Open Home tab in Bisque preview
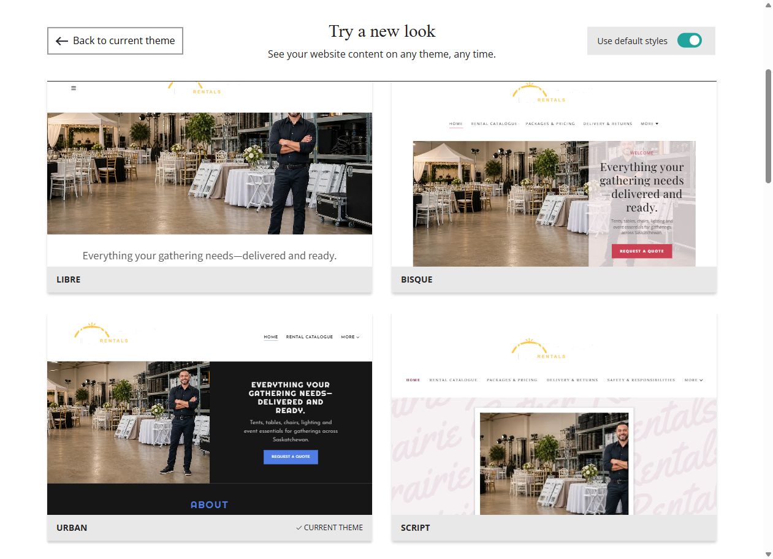Viewport: 773px width, 559px height. (456, 124)
